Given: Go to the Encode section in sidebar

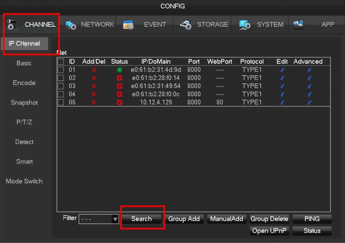Looking at the screenshot, I should point(24,83).
